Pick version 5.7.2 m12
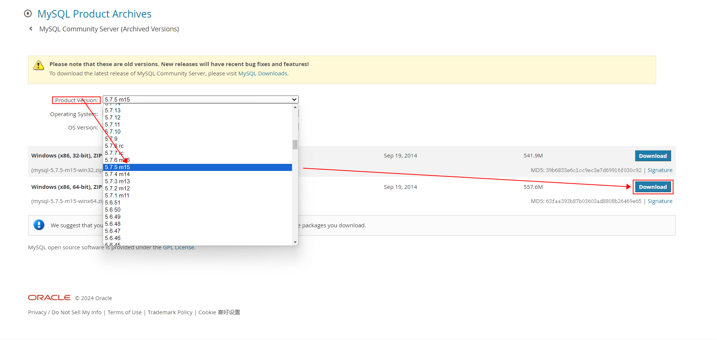The width and height of the screenshot is (717, 340). (197, 188)
